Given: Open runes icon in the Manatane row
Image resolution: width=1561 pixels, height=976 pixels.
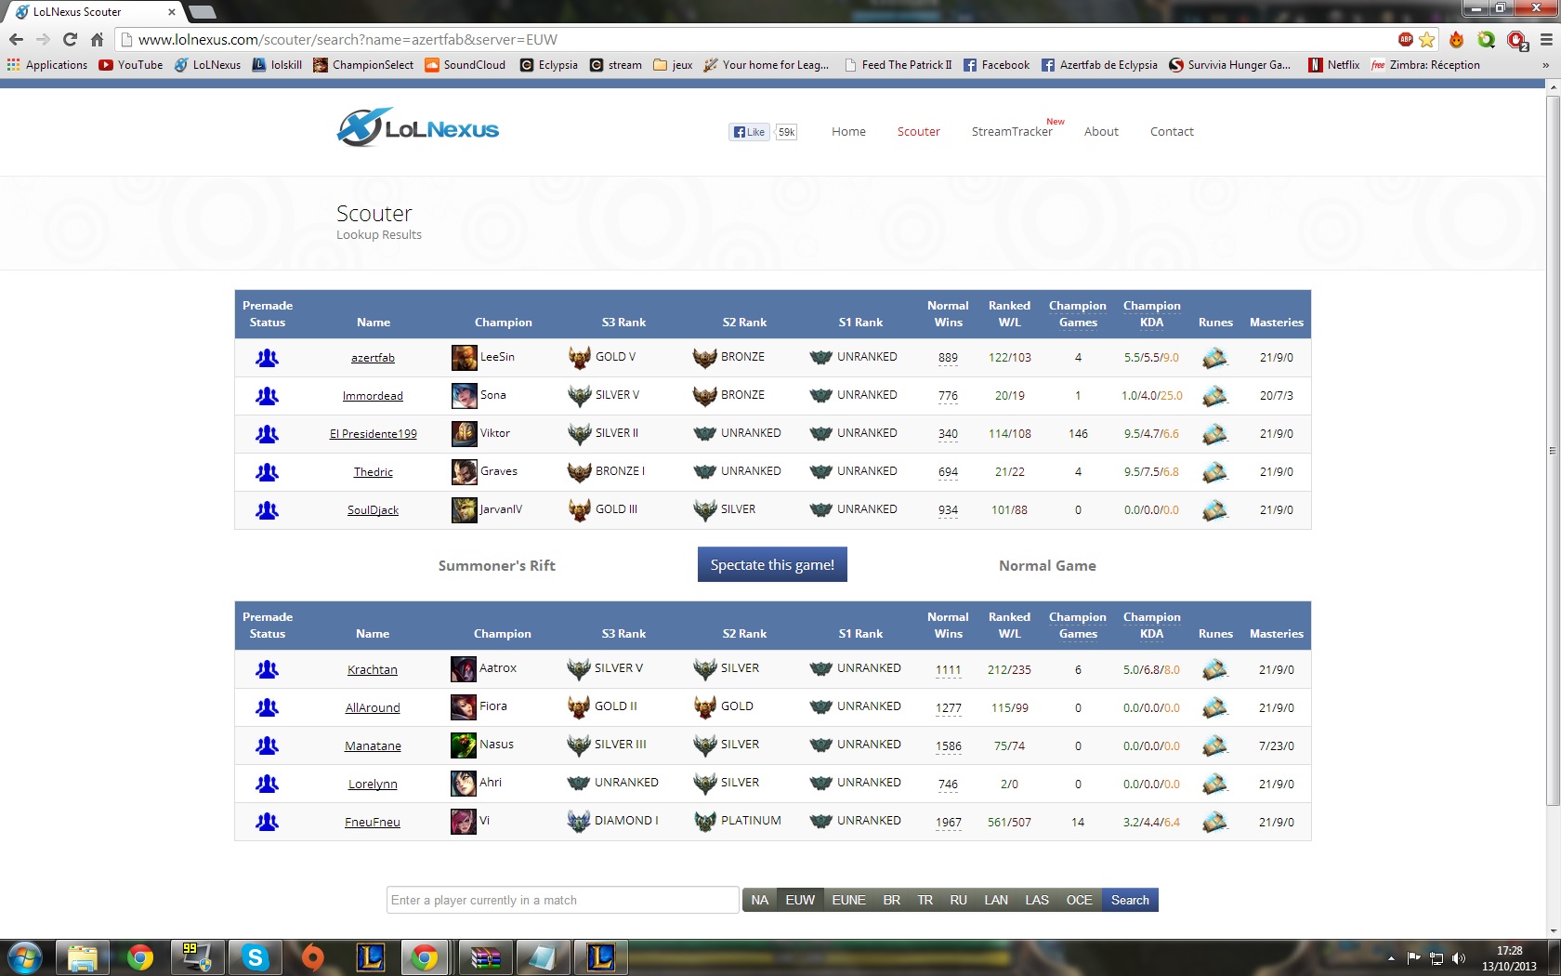Looking at the screenshot, I should coord(1214,745).
